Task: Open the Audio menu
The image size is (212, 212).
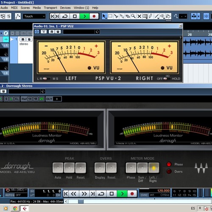Action: tap(4, 8)
